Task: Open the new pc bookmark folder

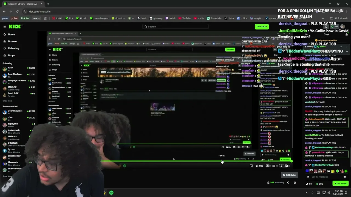Action: pos(36,18)
